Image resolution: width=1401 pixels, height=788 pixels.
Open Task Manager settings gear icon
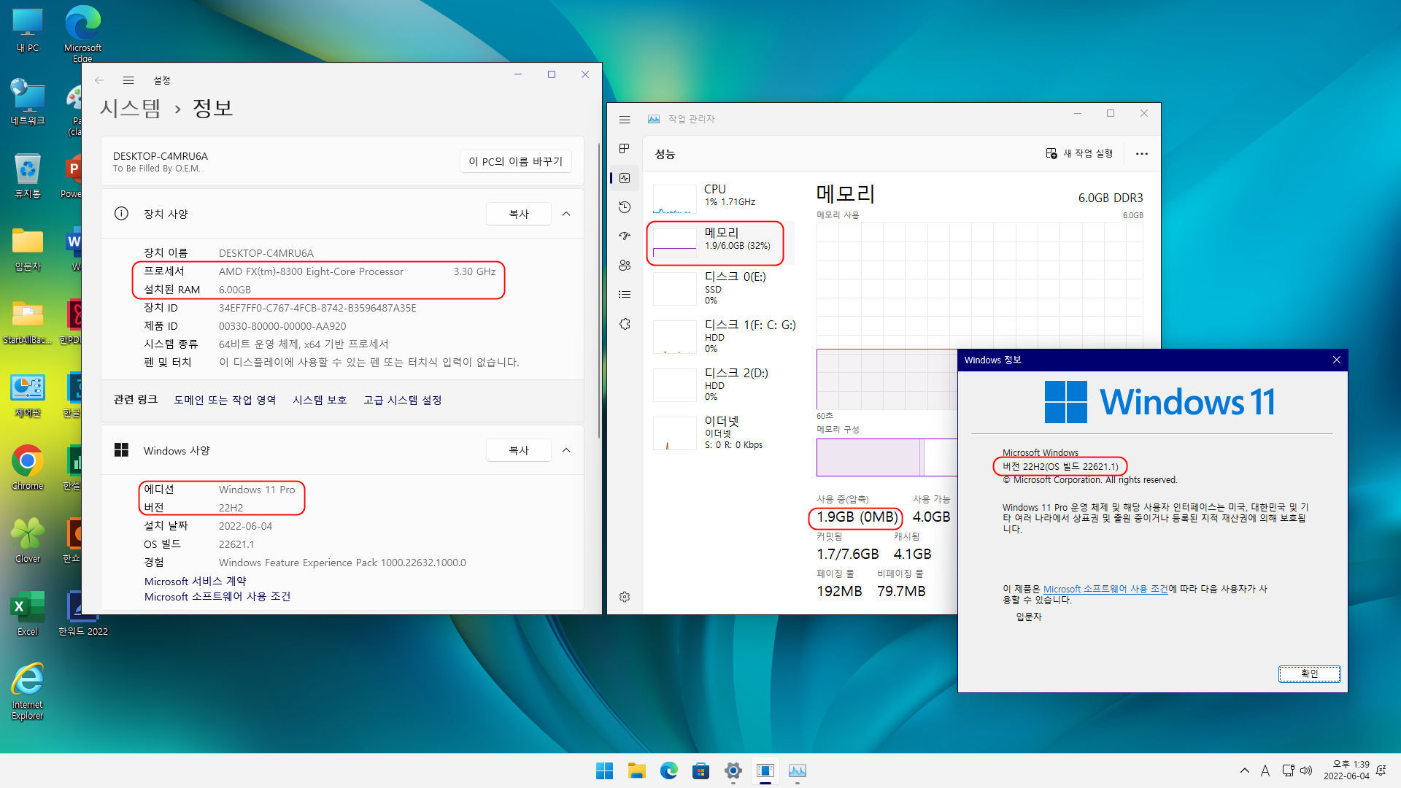pyautogui.click(x=625, y=597)
